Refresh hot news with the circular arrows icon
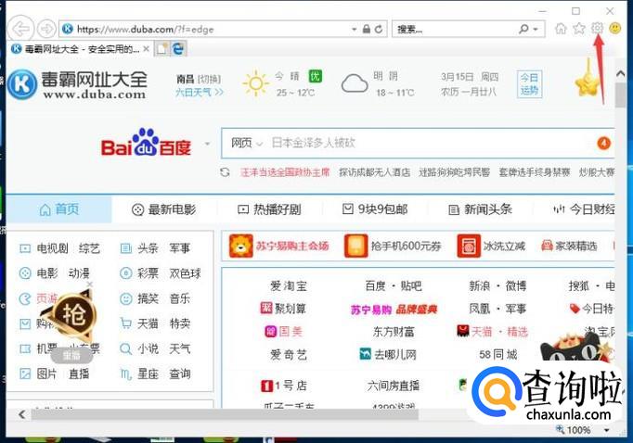The width and height of the screenshot is (633, 443). [x=225, y=172]
